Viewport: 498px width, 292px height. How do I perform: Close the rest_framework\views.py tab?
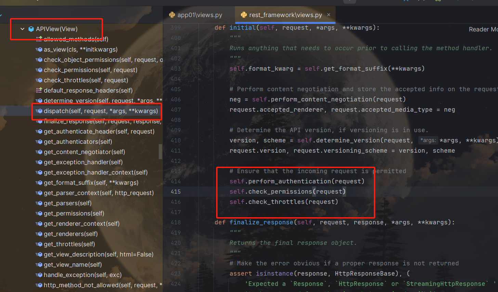coord(329,15)
